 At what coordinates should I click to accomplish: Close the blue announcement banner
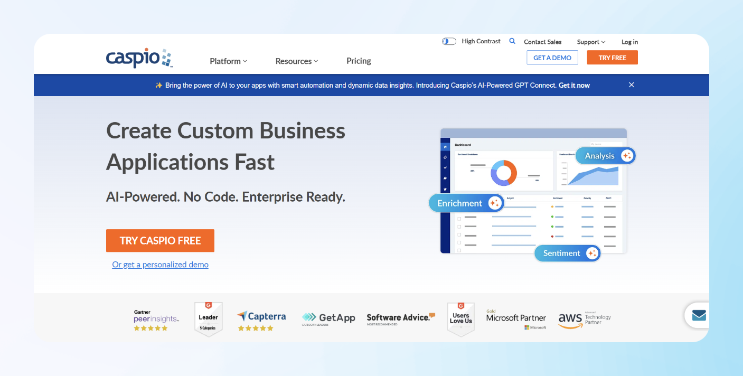pos(632,85)
